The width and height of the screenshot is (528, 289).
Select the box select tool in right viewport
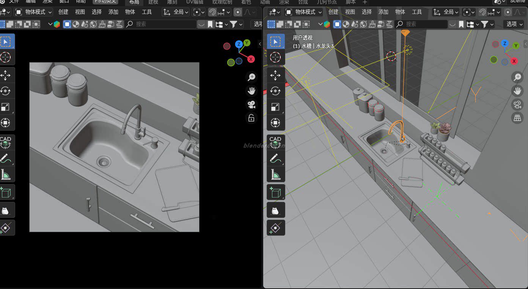pos(276,41)
